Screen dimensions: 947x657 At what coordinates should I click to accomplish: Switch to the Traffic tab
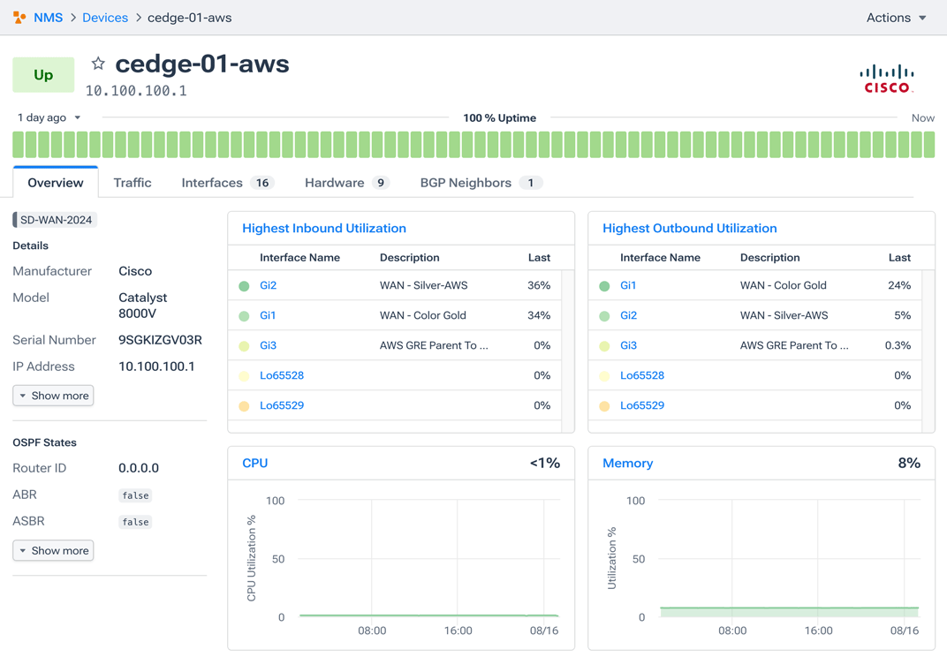point(133,183)
